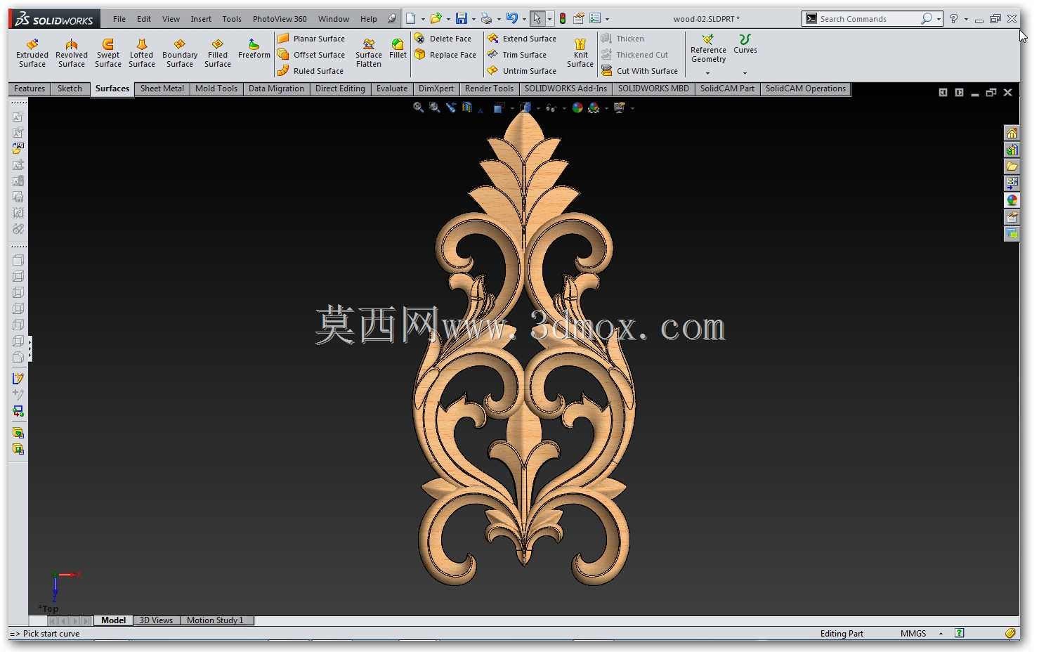Click the Previous View icon
The height and width of the screenshot is (652, 1039).
(x=451, y=107)
